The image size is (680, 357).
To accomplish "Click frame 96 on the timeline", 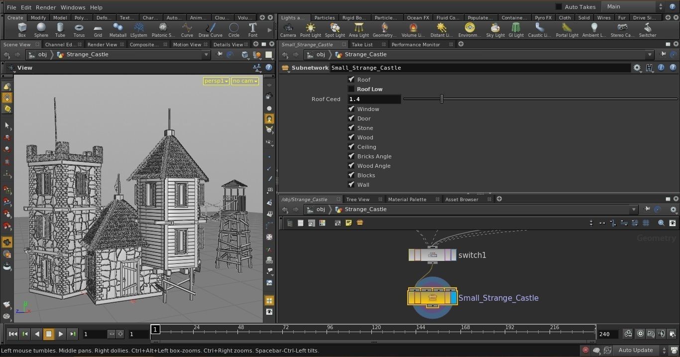I will point(330,328).
